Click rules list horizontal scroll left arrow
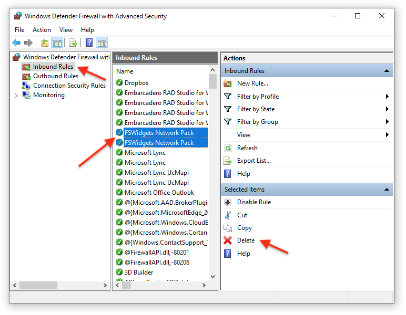This screenshot has height=315, width=406. click(x=118, y=285)
